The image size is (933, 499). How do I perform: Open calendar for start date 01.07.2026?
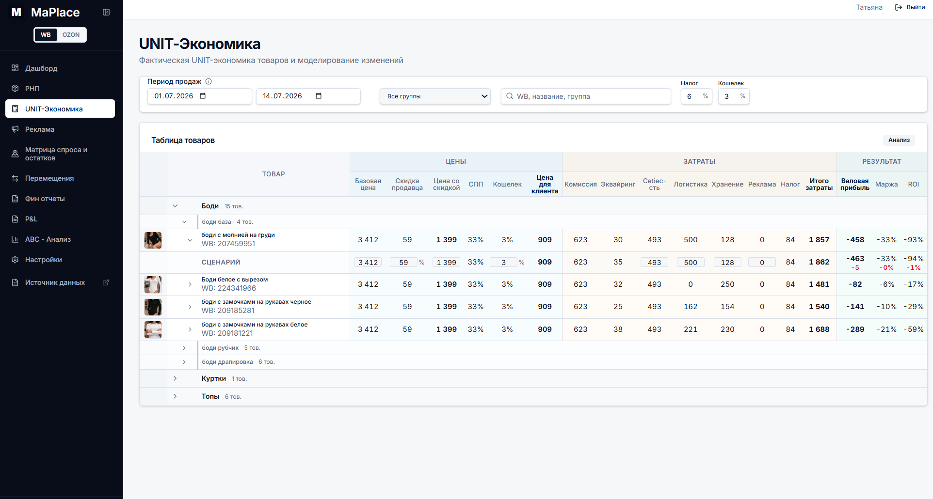[203, 96]
